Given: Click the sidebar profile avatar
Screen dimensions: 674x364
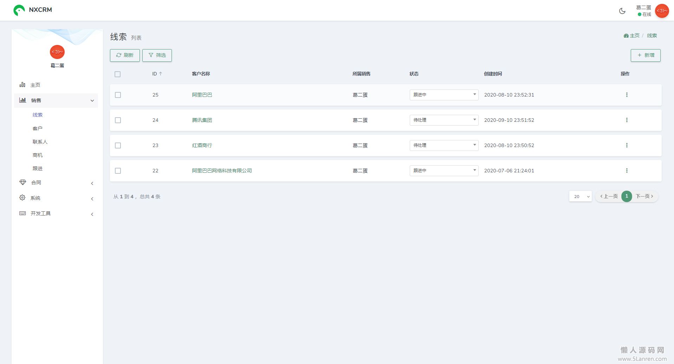Looking at the screenshot, I should click(57, 52).
